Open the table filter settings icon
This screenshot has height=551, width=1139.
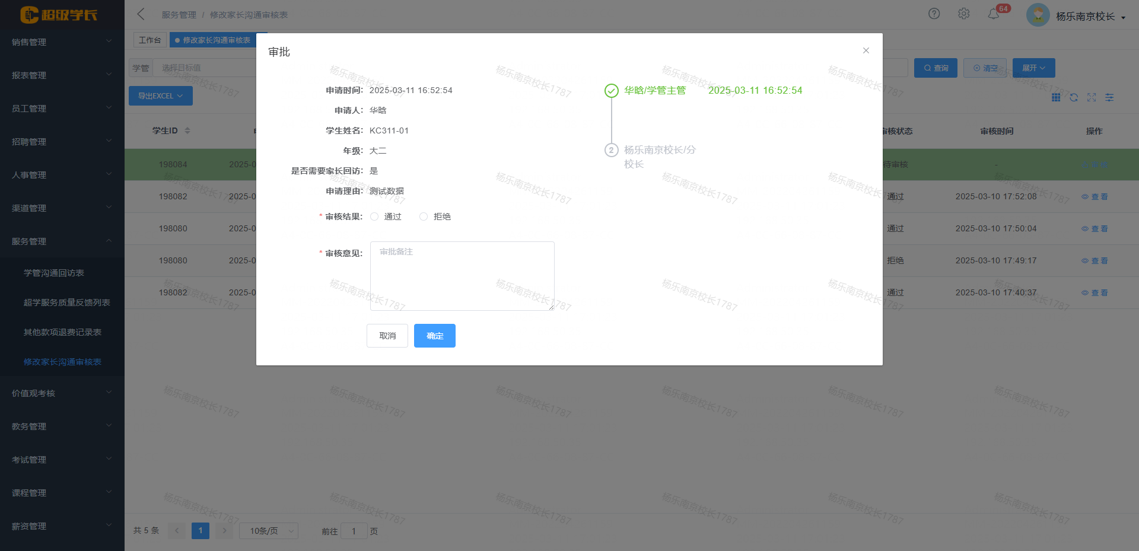point(1109,97)
